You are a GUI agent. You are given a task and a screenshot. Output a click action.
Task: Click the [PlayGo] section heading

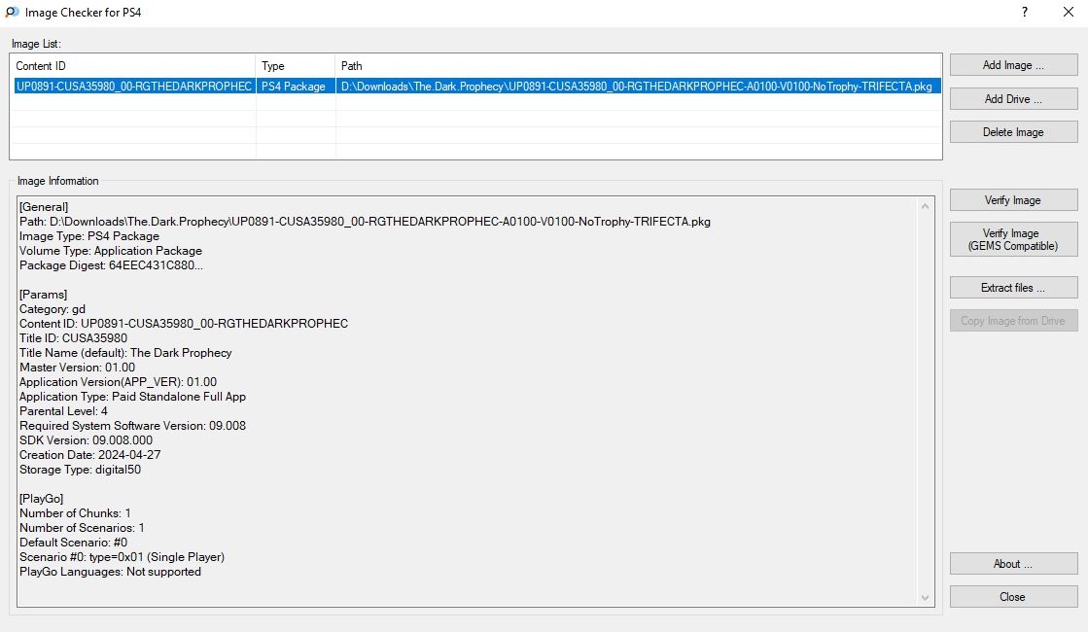click(42, 498)
